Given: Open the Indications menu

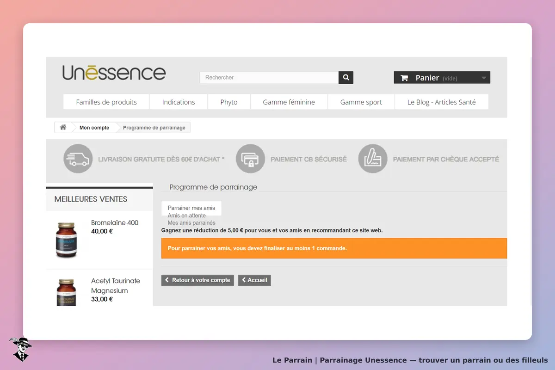Looking at the screenshot, I should pos(179,102).
